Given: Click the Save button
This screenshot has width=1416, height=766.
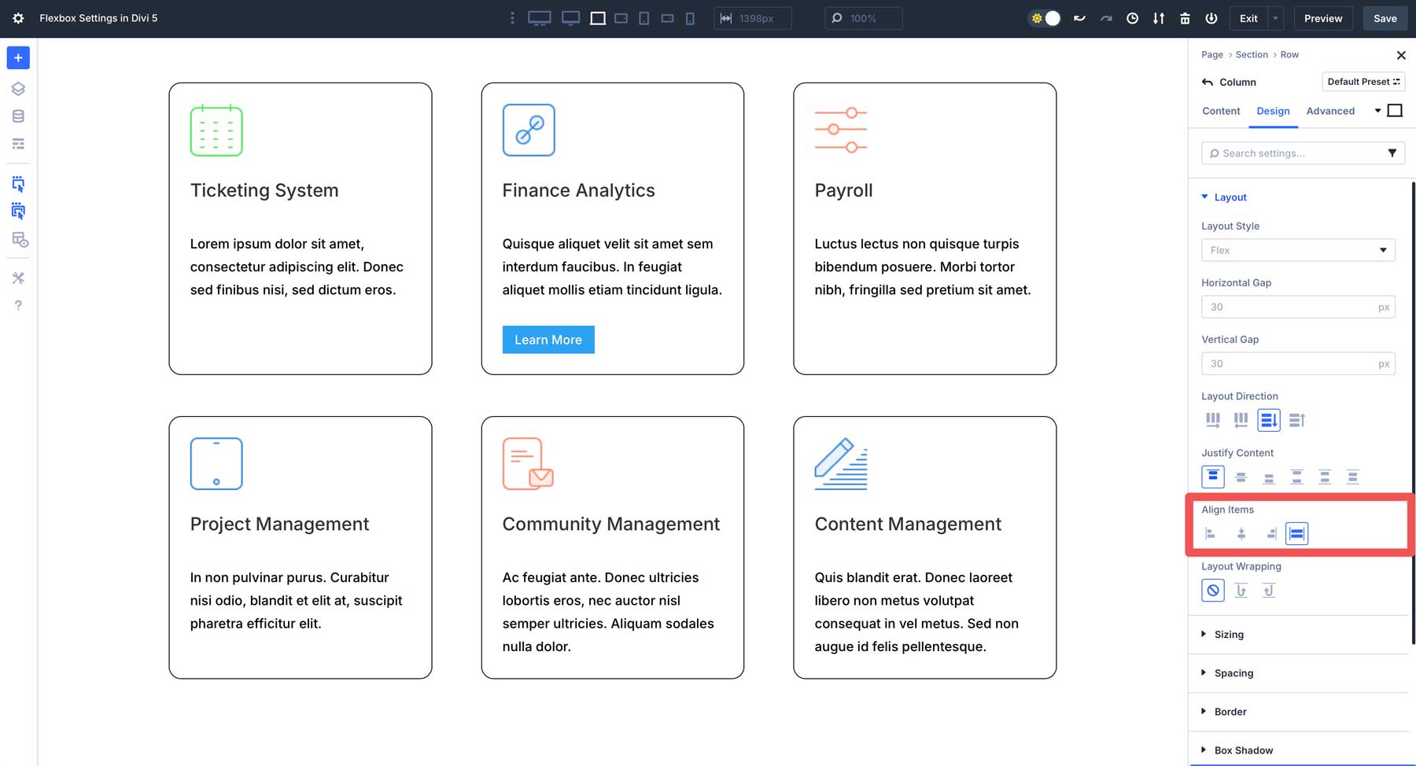Looking at the screenshot, I should pos(1385,18).
